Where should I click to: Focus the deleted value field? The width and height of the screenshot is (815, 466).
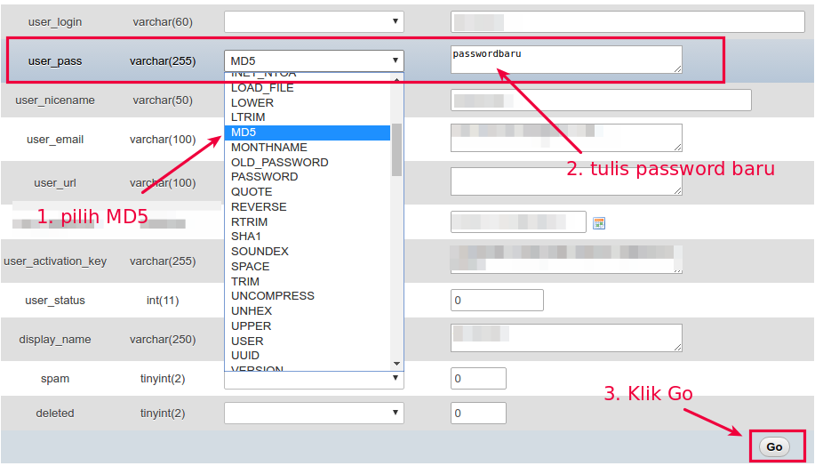click(478, 413)
